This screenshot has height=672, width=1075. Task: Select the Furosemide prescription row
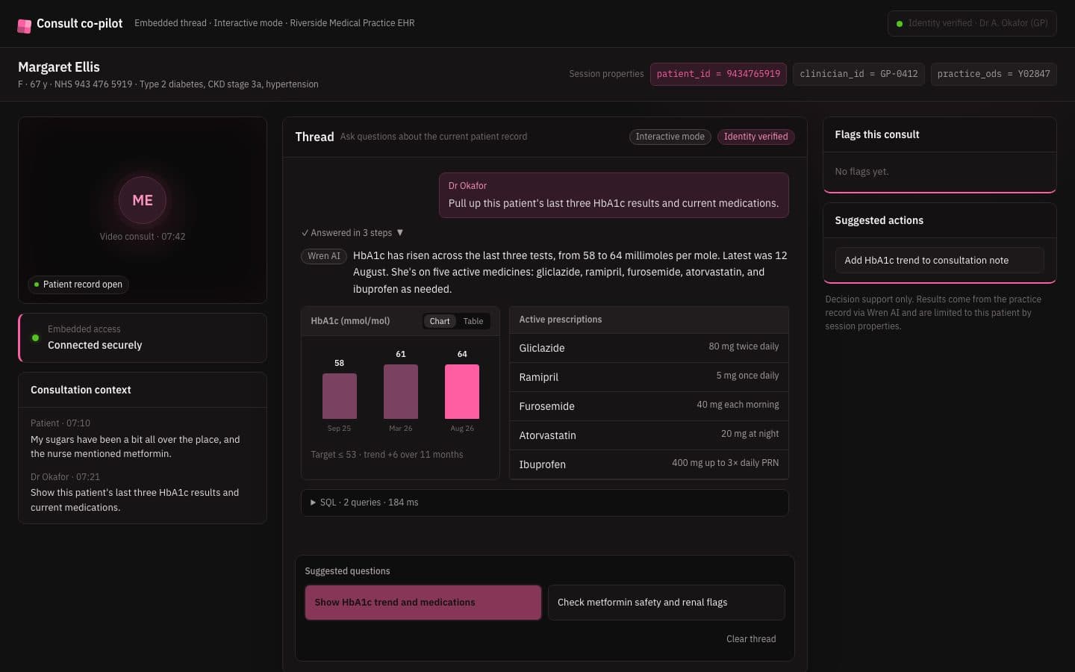pos(649,406)
